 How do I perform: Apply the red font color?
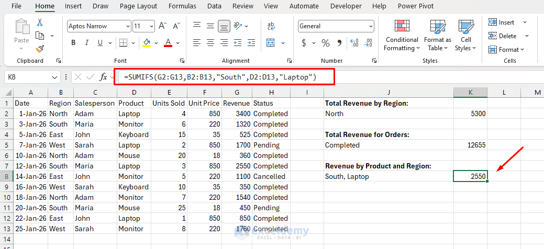[x=168, y=43]
